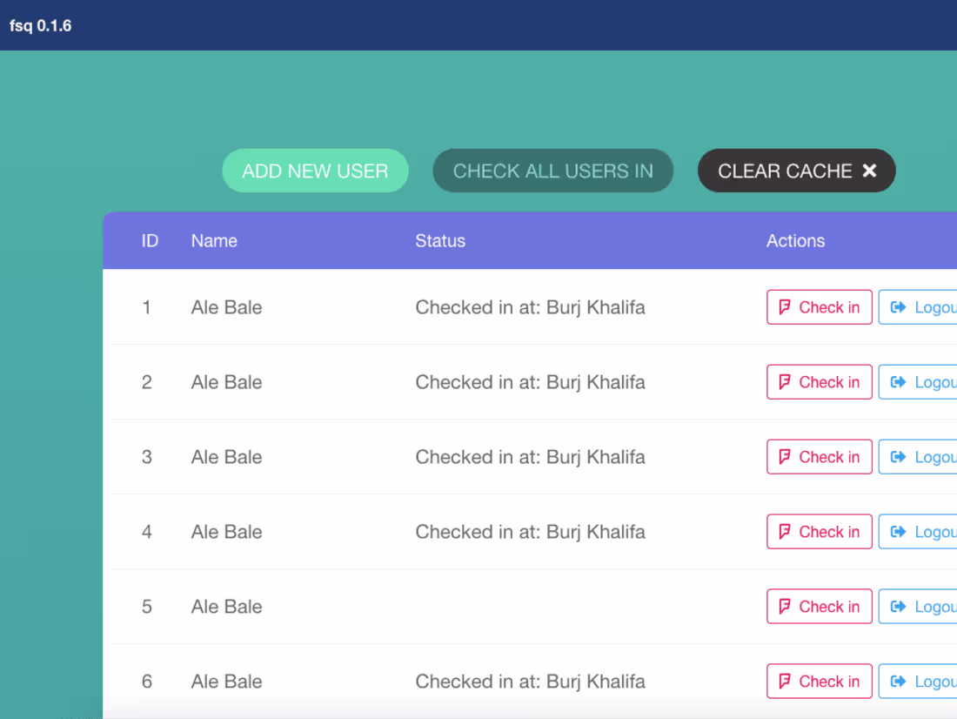957x719 pixels.
Task: Click the logout arrow icon in row 2
Action: [x=896, y=382]
